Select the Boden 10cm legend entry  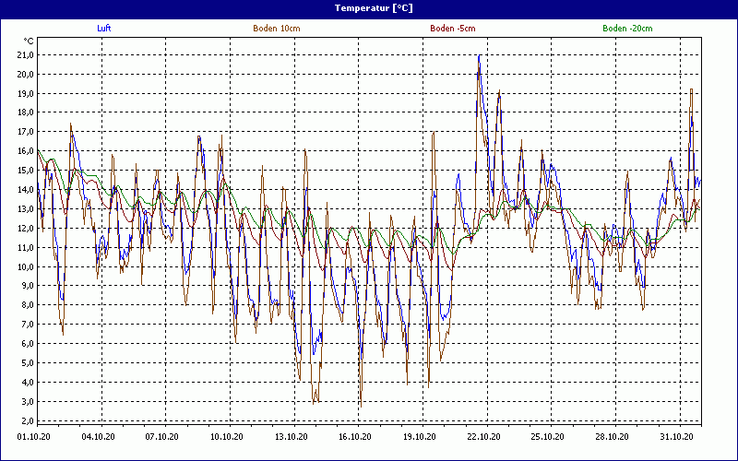click(x=276, y=29)
